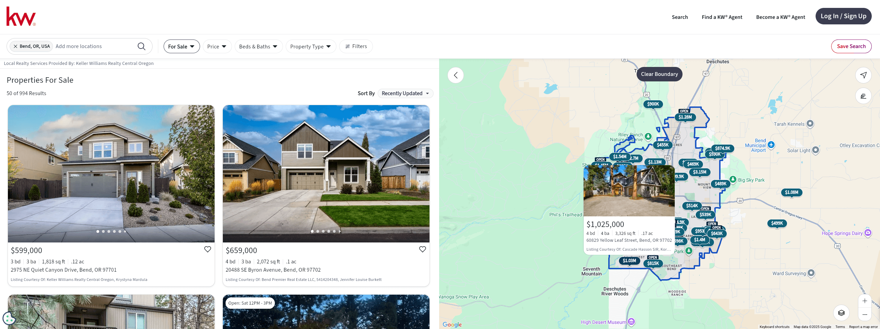Open the $1,025,000 map popup photo
The width and height of the screenshot is (880, 329).
click(629, 191)
